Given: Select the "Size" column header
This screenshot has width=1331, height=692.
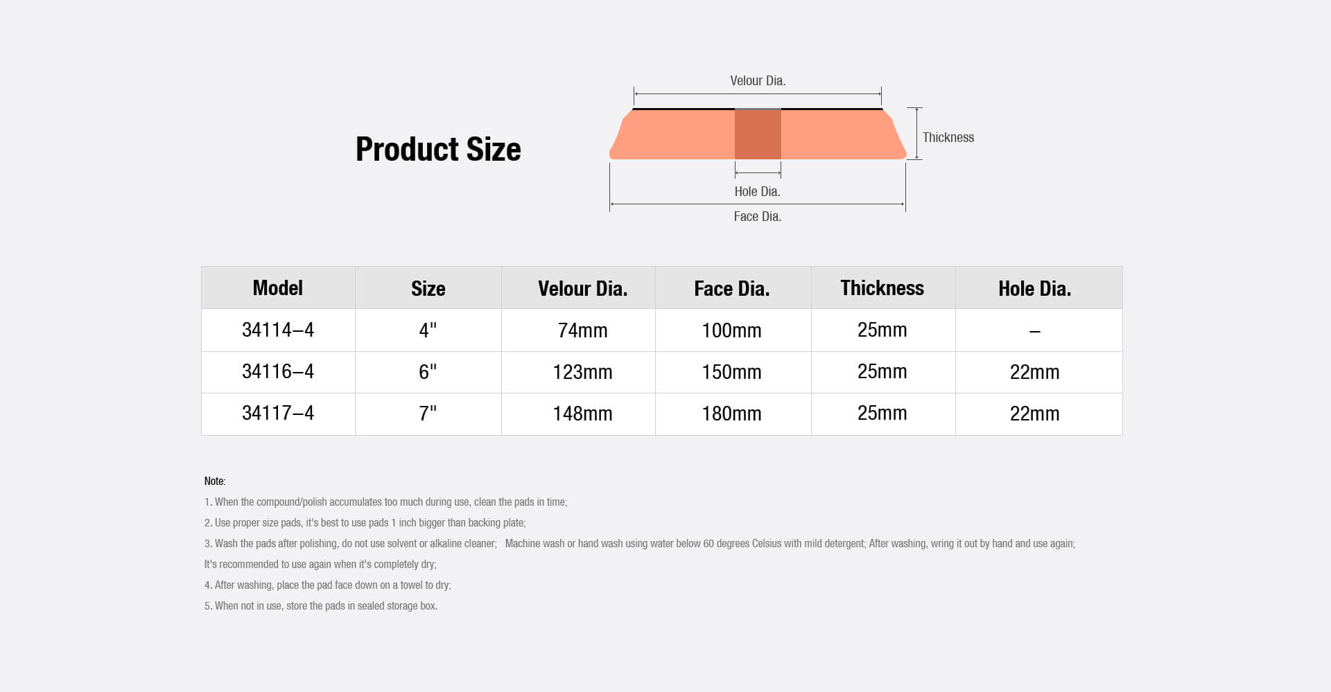Looking at the screenshot, I should pos(428,289).
